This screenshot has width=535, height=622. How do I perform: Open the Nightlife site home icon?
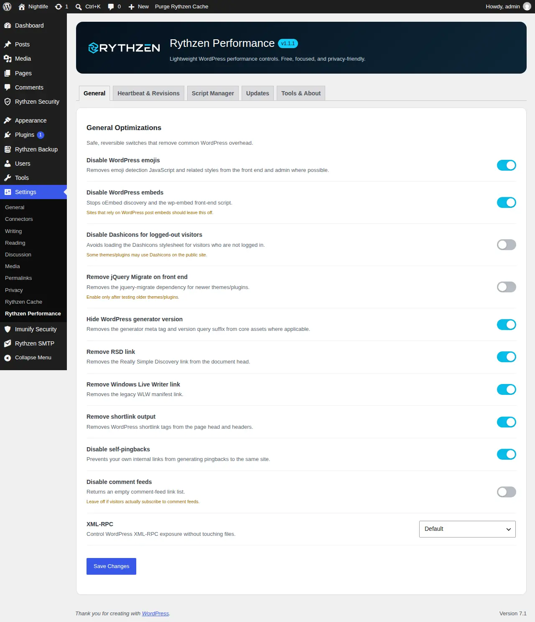[x=22, y=7]
